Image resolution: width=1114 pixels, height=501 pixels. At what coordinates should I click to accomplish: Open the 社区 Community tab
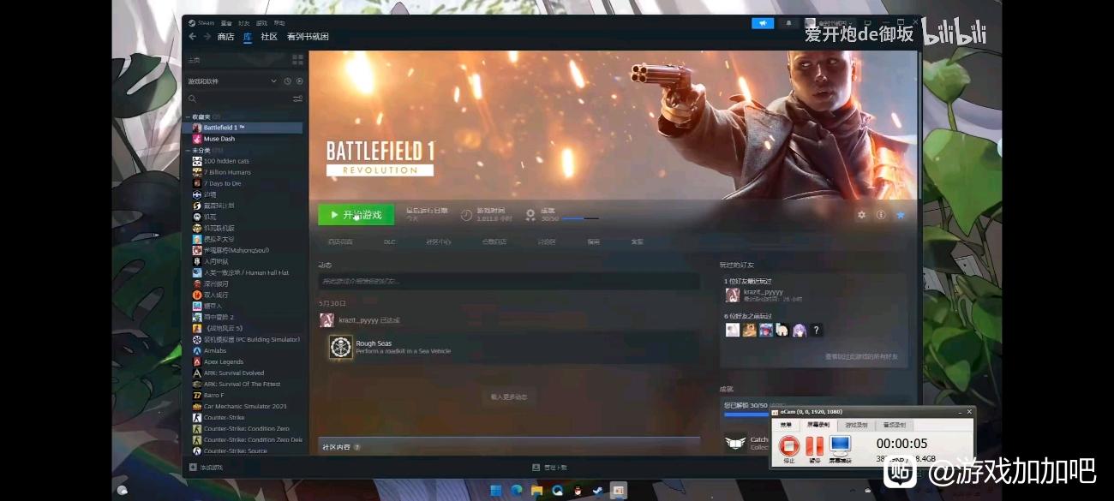[269, 37]
